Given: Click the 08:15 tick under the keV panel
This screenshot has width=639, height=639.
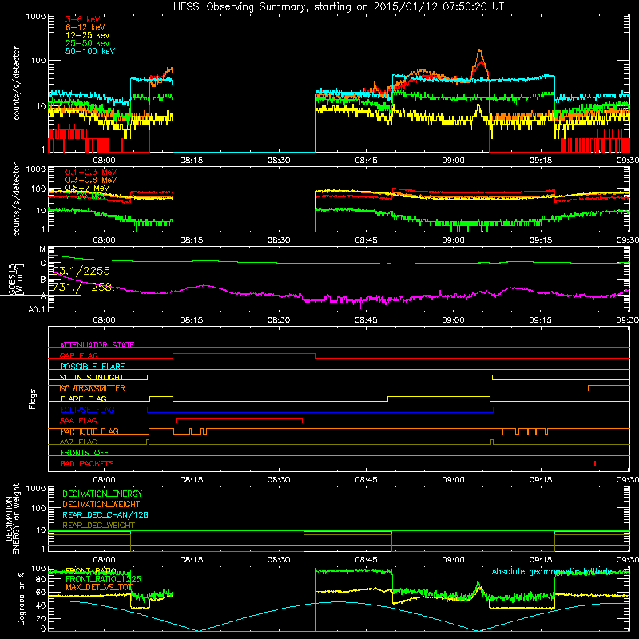Looking at the screenshot, I should tap(192, 161).
